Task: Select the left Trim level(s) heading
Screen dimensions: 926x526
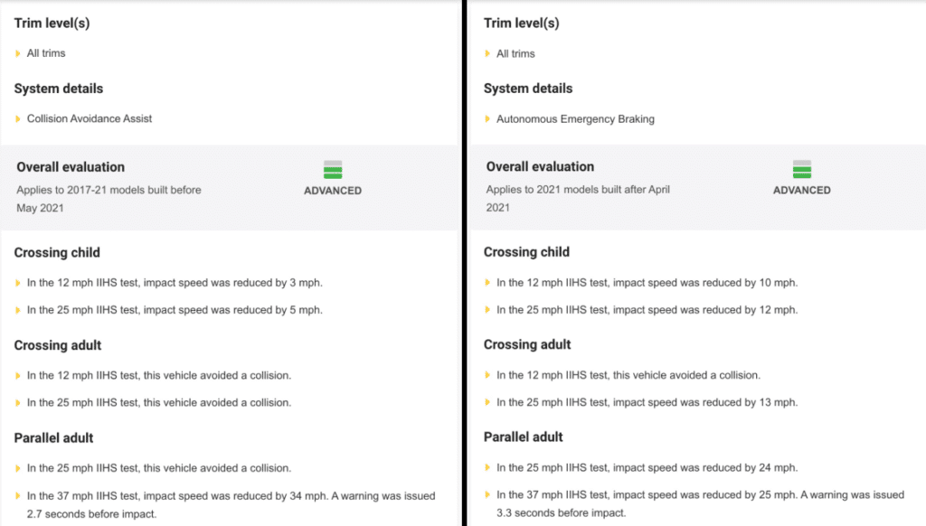Action: click(52, 23)
